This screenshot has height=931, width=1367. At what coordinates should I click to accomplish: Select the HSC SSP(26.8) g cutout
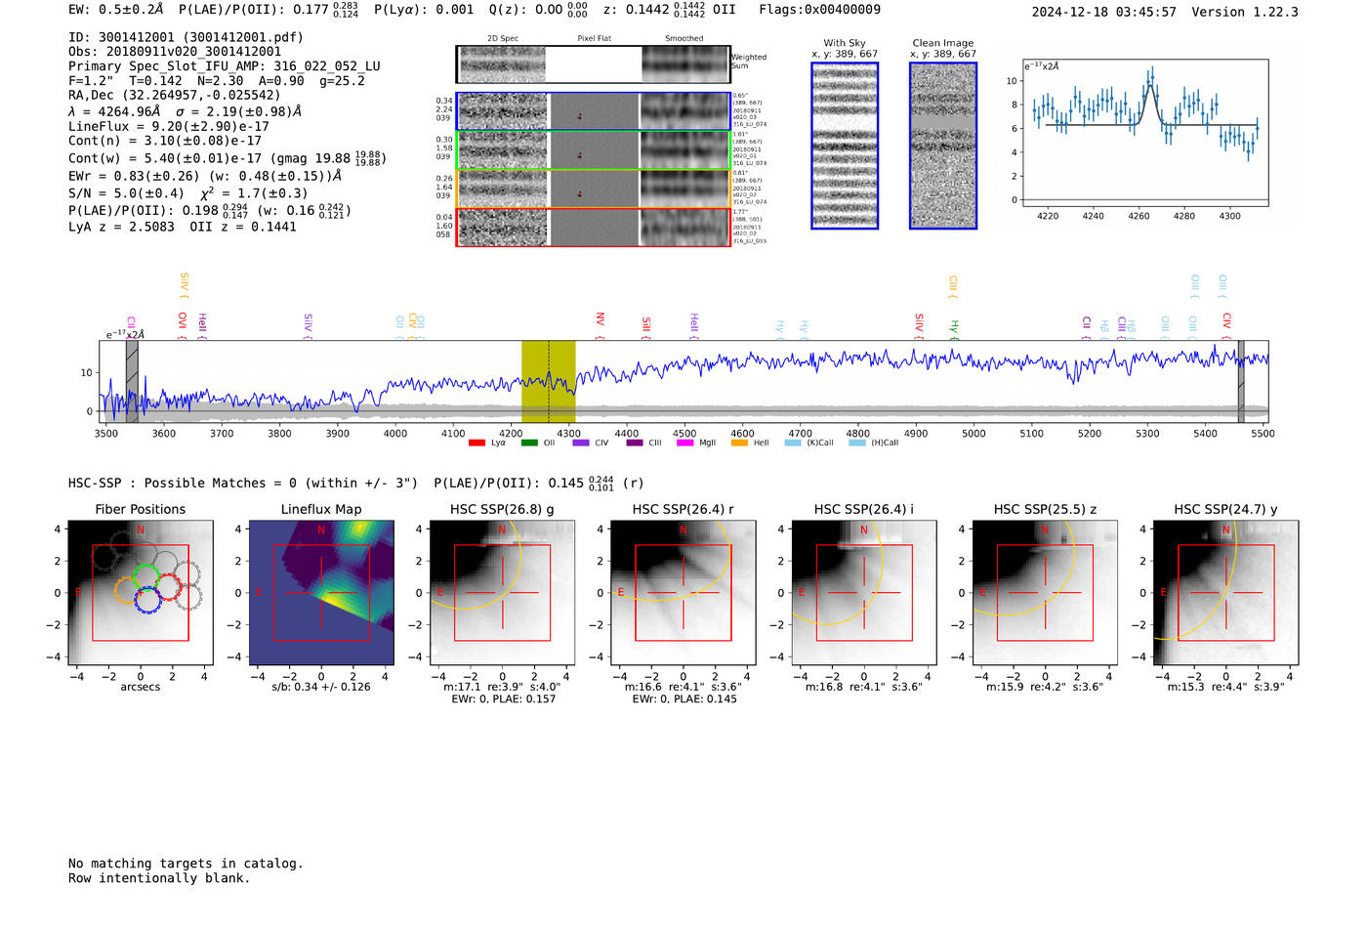click(x=502, y=593)
